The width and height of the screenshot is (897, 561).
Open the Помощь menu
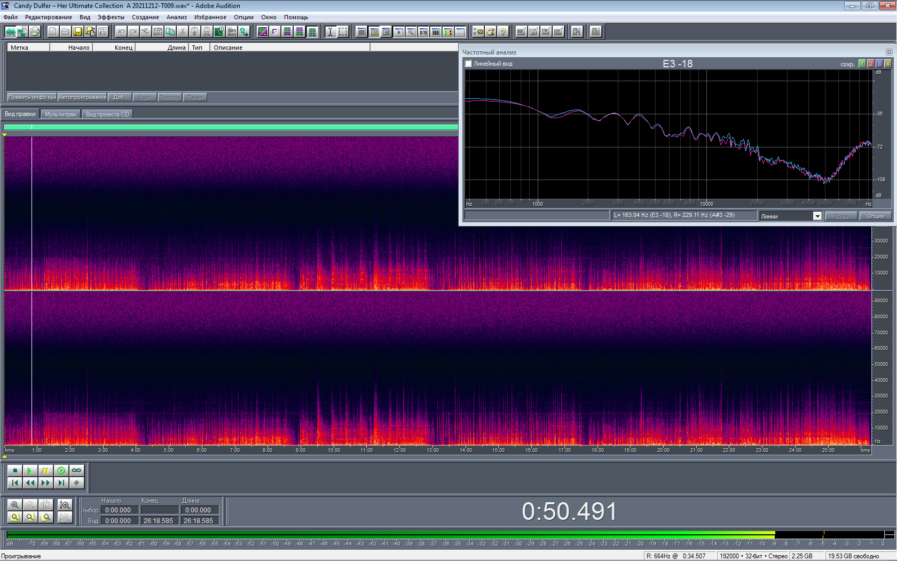(296, 17)
